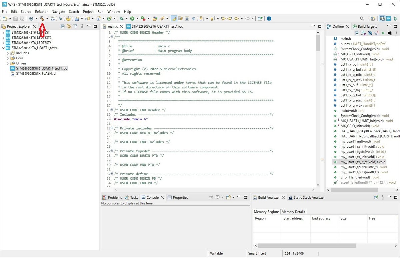400x258 pixels.
Task: Expand the Drivers folder
Action: click(x=8, y=63)
